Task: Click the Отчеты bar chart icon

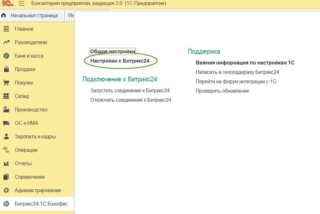Action: point(6,164)
